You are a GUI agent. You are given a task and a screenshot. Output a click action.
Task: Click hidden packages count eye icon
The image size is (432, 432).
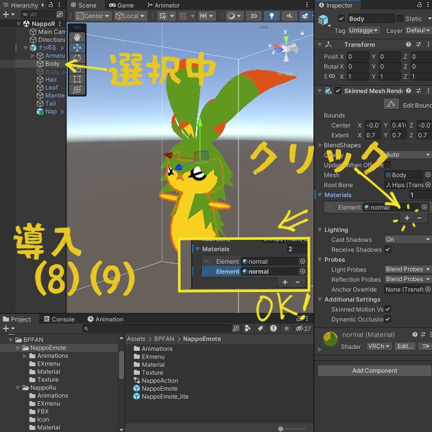(x=303, y=328)
